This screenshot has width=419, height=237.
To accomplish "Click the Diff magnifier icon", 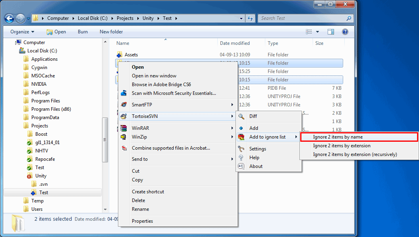I will pos(241,116).
